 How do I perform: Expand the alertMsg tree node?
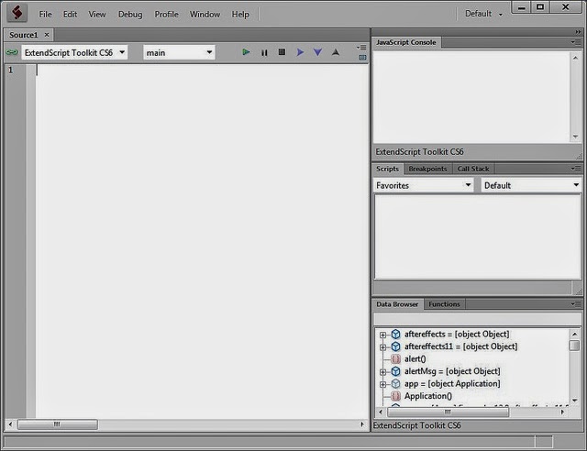[382, 372]
